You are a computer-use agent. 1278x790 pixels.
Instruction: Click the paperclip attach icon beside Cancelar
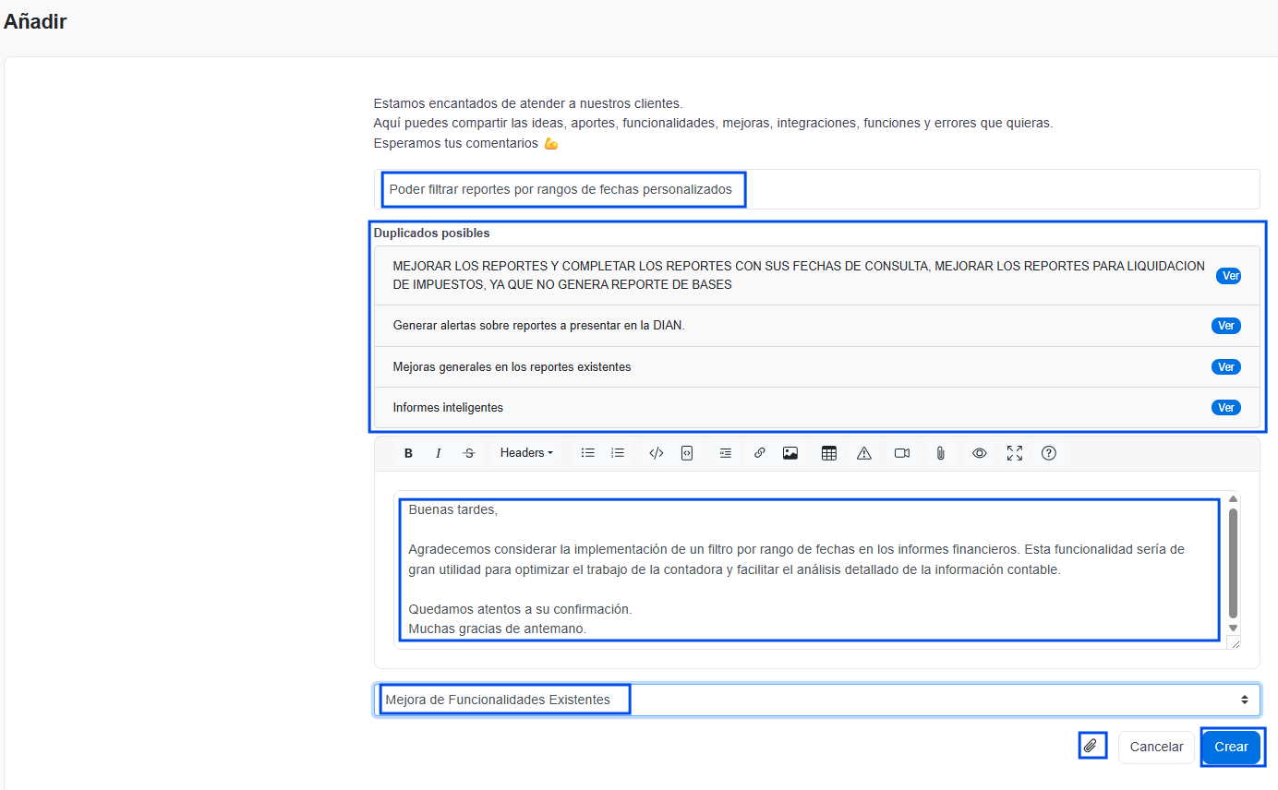click(x=1091, y=746)
